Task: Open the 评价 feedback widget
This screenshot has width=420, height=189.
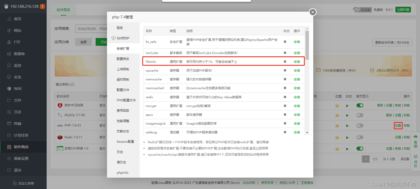Action: (x=416, y=161)
